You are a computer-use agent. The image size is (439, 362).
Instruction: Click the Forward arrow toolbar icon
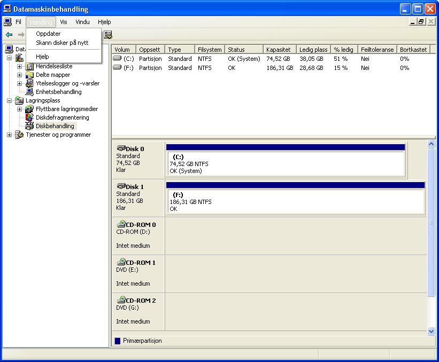21,35
